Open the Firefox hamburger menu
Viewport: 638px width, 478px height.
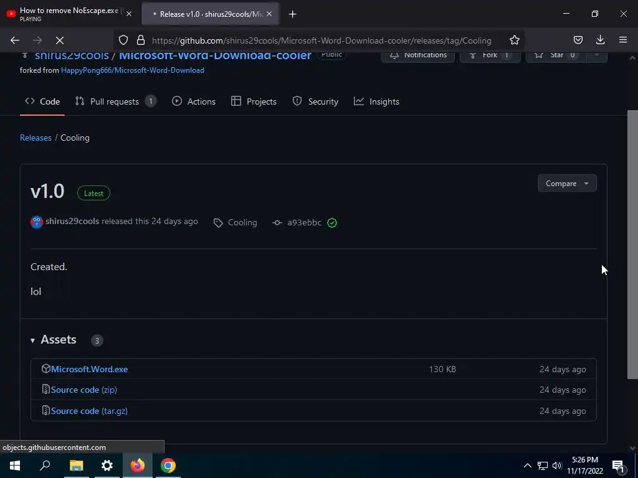coord(622,40)
